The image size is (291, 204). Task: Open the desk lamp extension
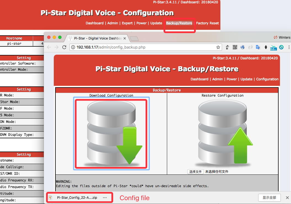(227, 47)
